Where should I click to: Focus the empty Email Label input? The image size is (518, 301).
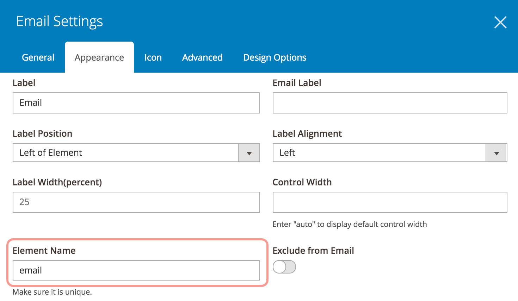pyautogui.click(x=390, y=103)
